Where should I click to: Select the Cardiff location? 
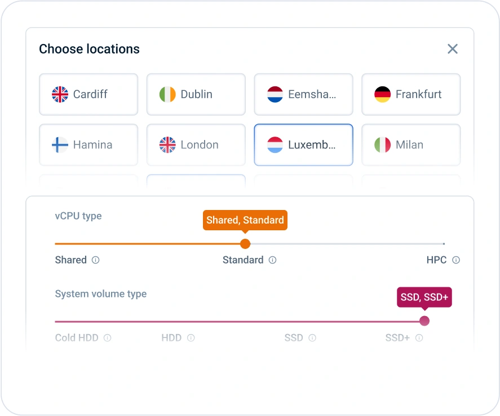[89, 94]
